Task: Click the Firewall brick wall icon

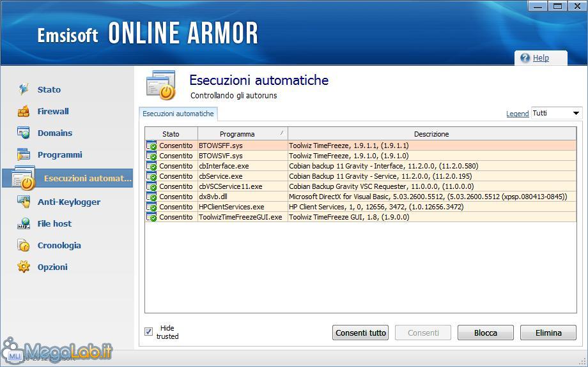Action: 24,112
